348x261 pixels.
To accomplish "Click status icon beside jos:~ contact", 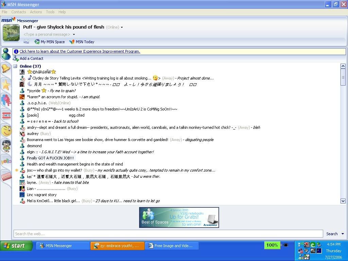I will click(x=22, y=171).
